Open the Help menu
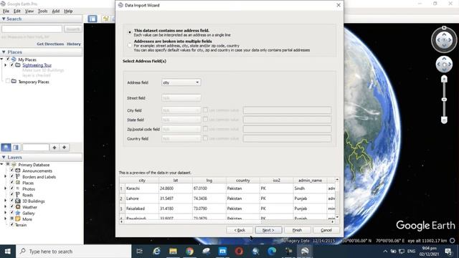 coord(68,11)
